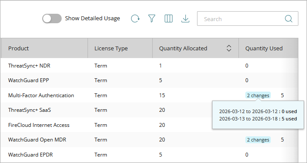Click the Show Detailed Usage label
This screenshot has height=163, width=307.
pyautogui.click(x=92, y=18)
